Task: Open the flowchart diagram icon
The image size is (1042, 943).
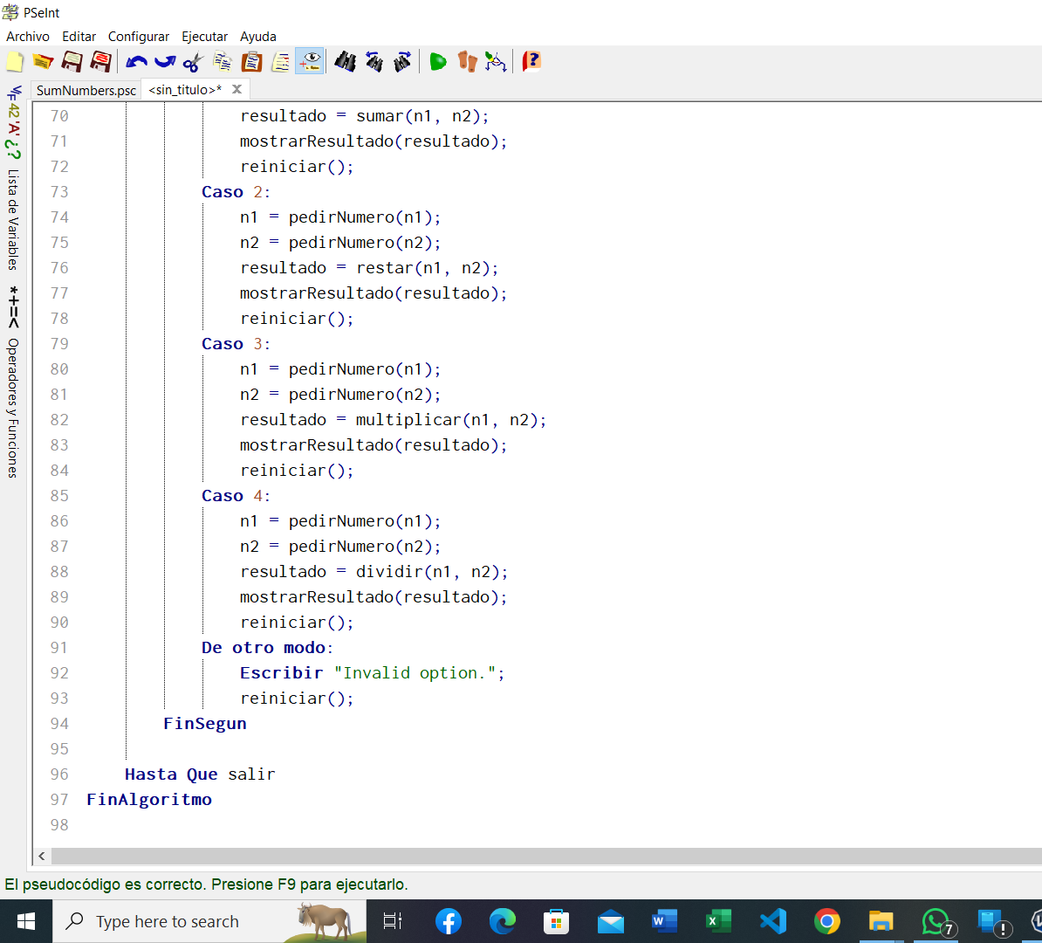Action: pyautogui.click(x=496, y=62)
